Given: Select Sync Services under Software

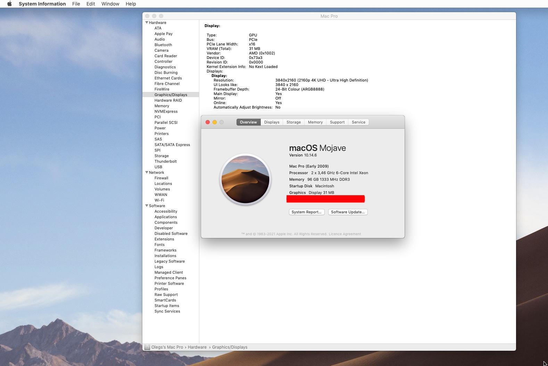Looking at the screenshot, I should (167, 311).
